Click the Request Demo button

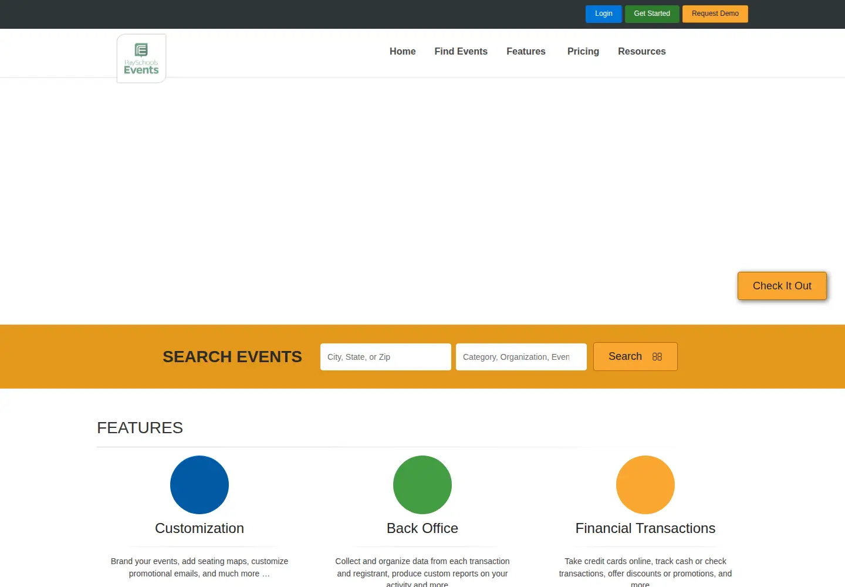pos(715,14)
